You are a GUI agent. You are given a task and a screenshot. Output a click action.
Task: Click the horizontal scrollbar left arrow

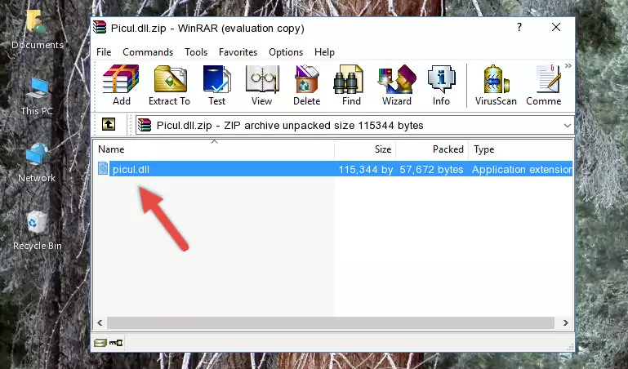pyautogui.click(x=100, y=322)
